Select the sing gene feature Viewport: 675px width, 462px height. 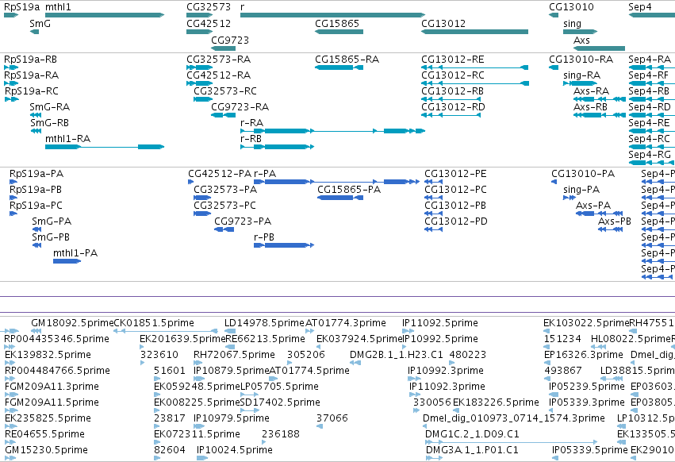pos(581,32)
